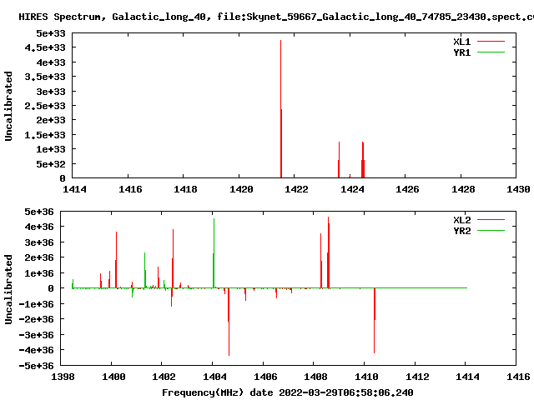Screen dimensions: 534x400
Task: Click the bottom plot Uncalibrated axis label
Action: pos(8,289)
